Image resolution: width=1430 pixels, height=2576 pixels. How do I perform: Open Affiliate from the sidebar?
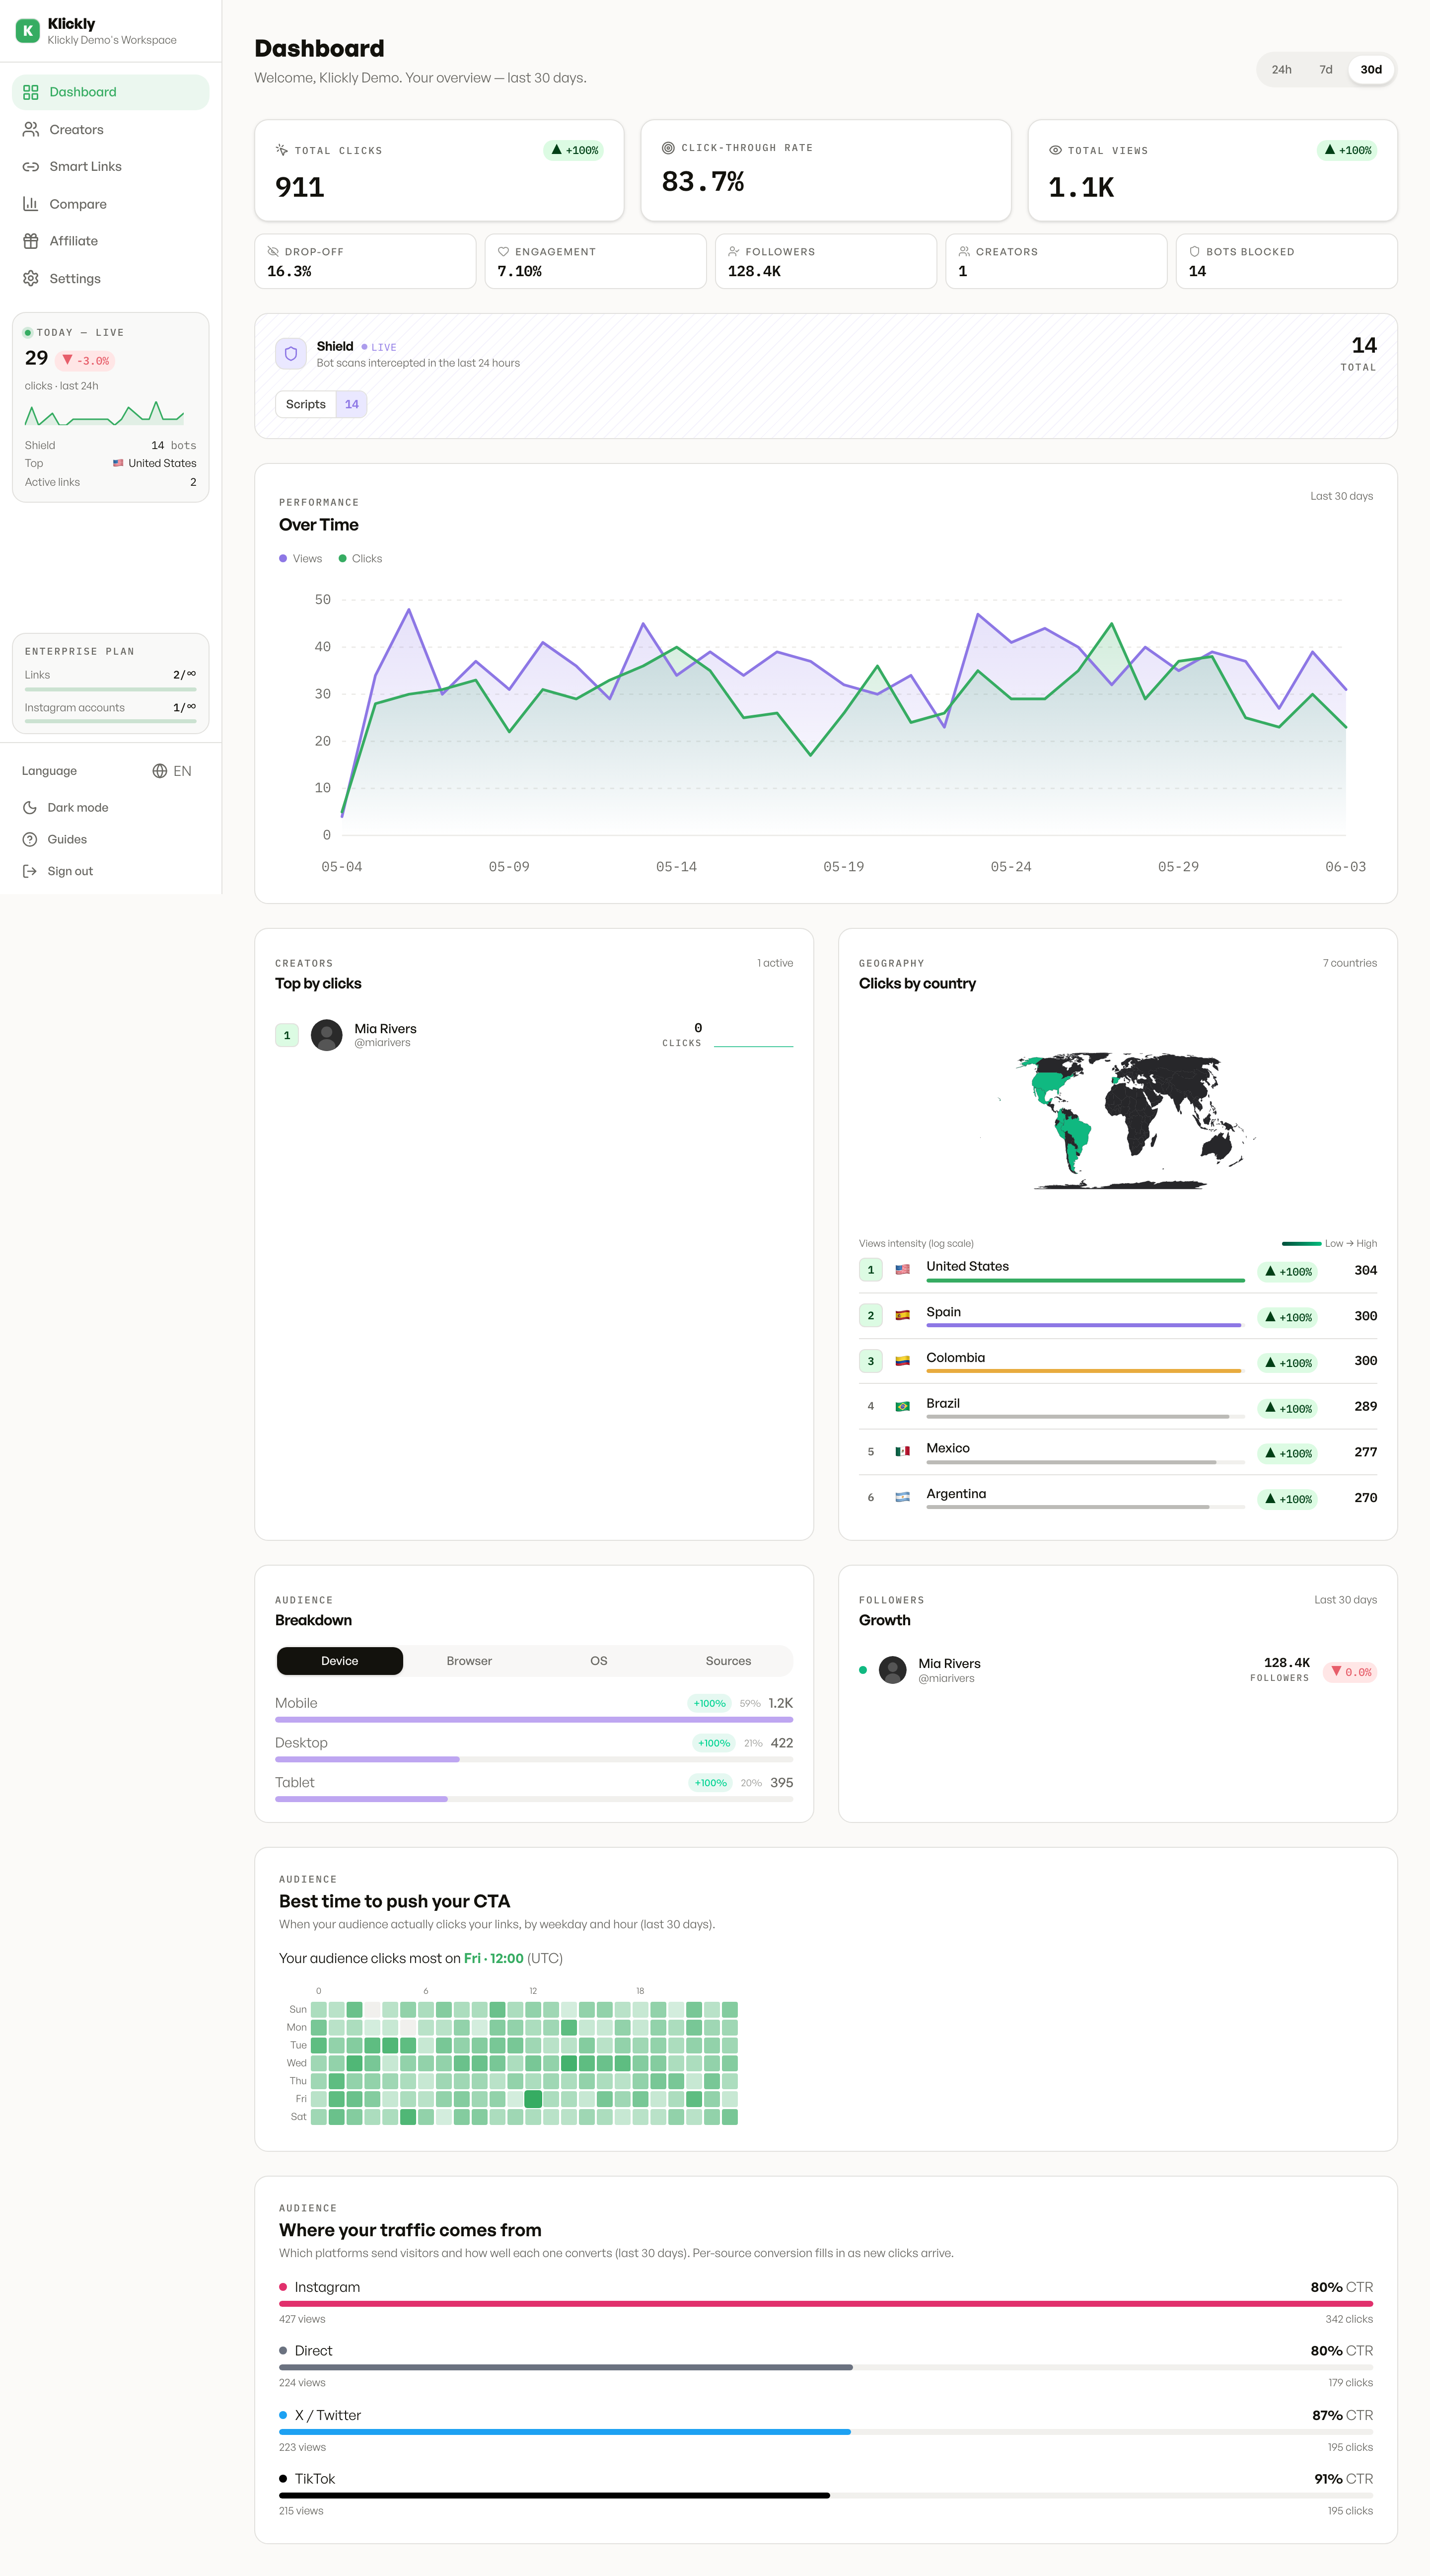pyautogui.click(x=111, y=241)
